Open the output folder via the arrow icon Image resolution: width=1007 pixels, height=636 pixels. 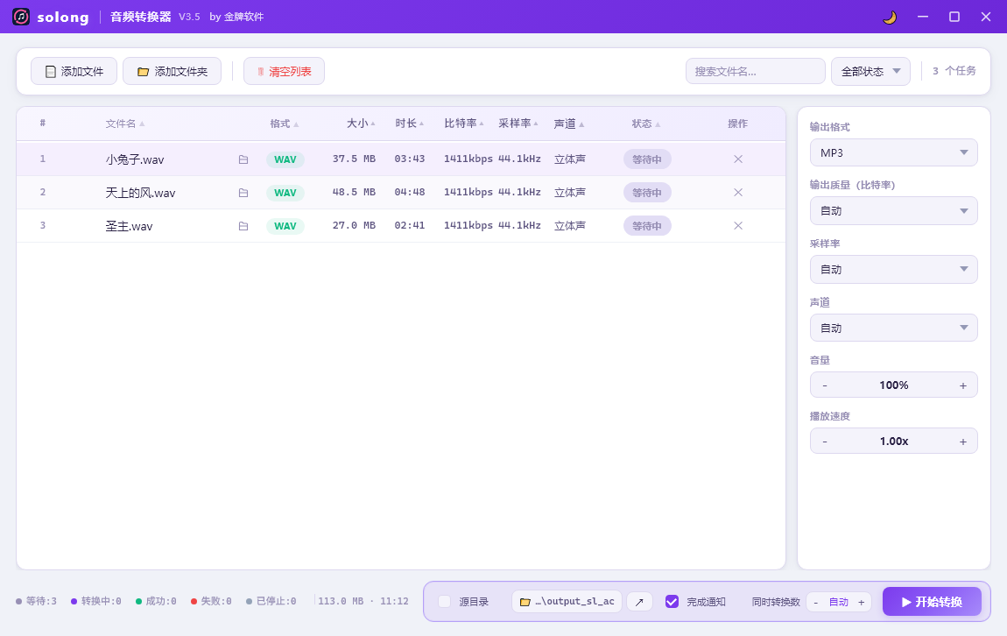[x=639, y=602]
